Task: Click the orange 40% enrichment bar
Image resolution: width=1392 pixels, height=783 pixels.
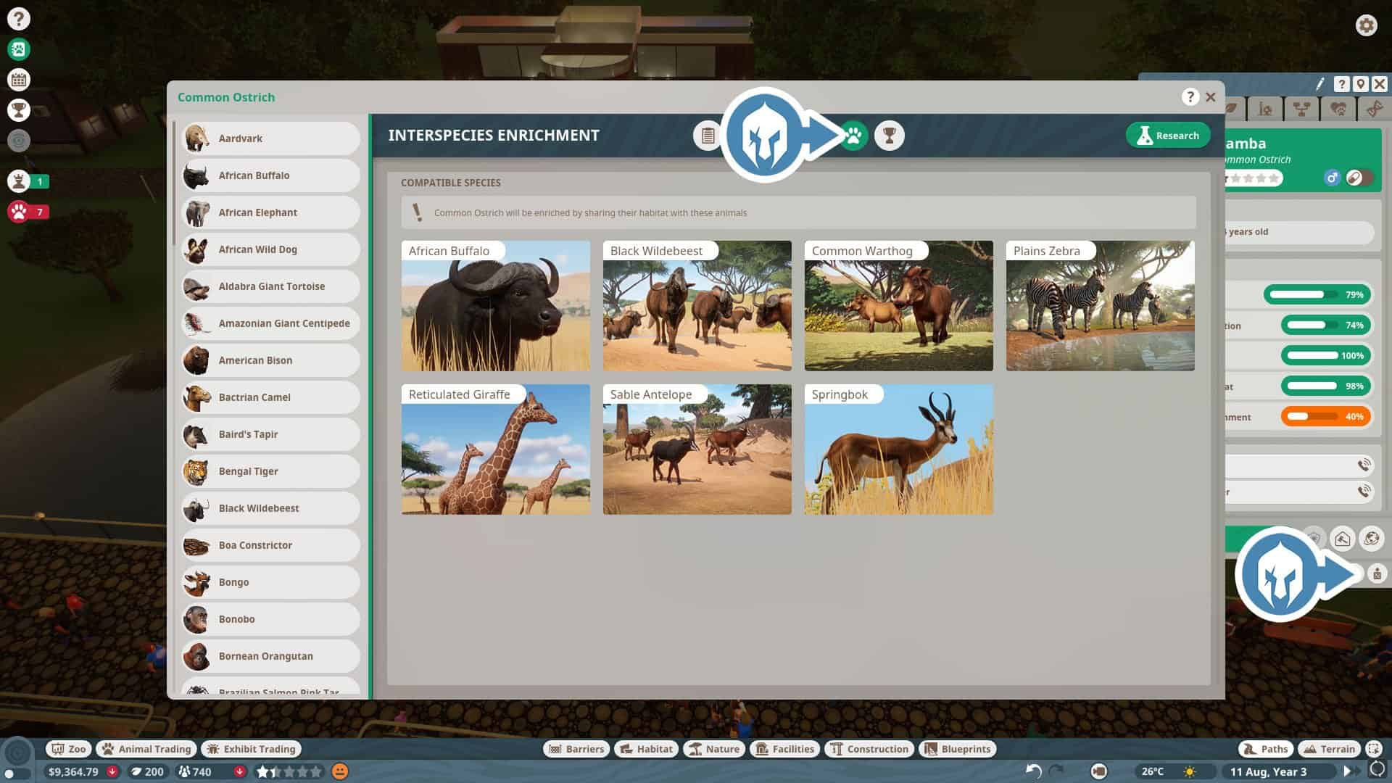Action: (x=1325, y=417)
